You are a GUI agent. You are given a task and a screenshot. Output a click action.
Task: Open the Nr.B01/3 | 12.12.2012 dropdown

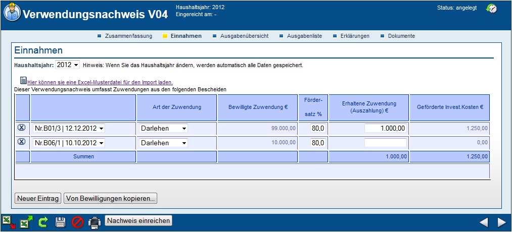(69, 129)
